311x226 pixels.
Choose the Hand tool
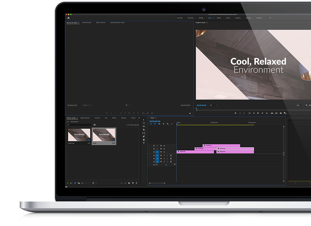144,140
